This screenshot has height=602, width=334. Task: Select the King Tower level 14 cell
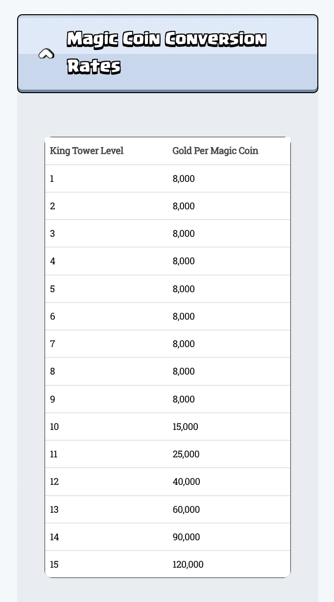54,537
